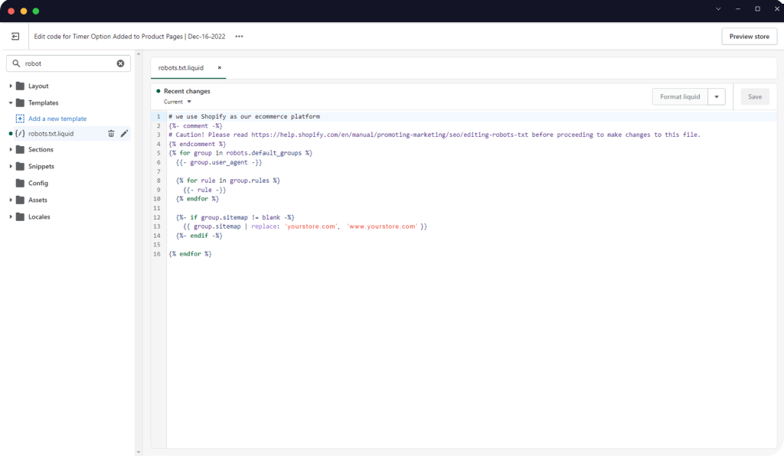Expand the Layout folder

pos(11,86)
